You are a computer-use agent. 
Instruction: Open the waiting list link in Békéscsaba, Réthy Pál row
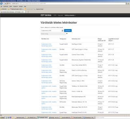47,108
